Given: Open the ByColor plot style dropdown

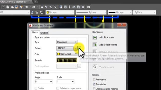Looking at the screenshot, I should pos(144,12).
